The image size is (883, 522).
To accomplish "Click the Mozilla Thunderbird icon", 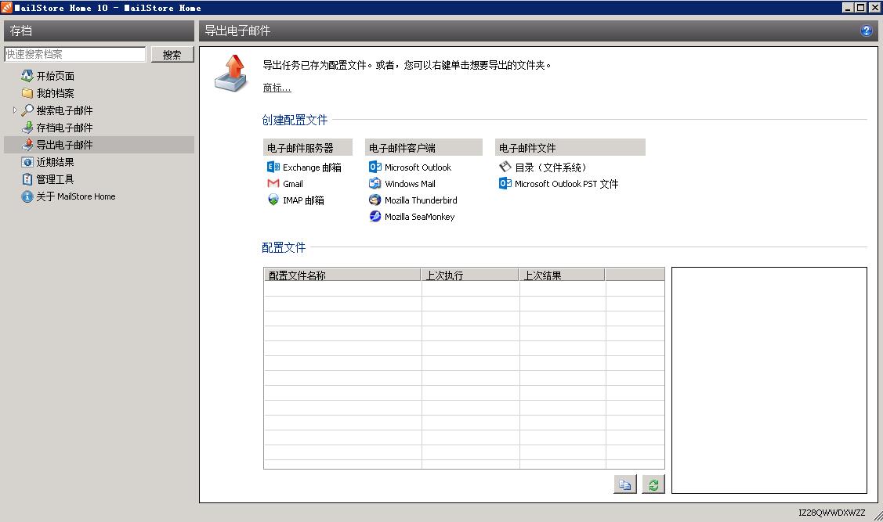I will pyautogui.click(x=375, y=200).
